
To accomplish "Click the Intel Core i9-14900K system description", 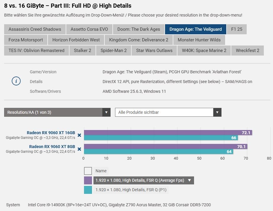I will pos(119,205).
